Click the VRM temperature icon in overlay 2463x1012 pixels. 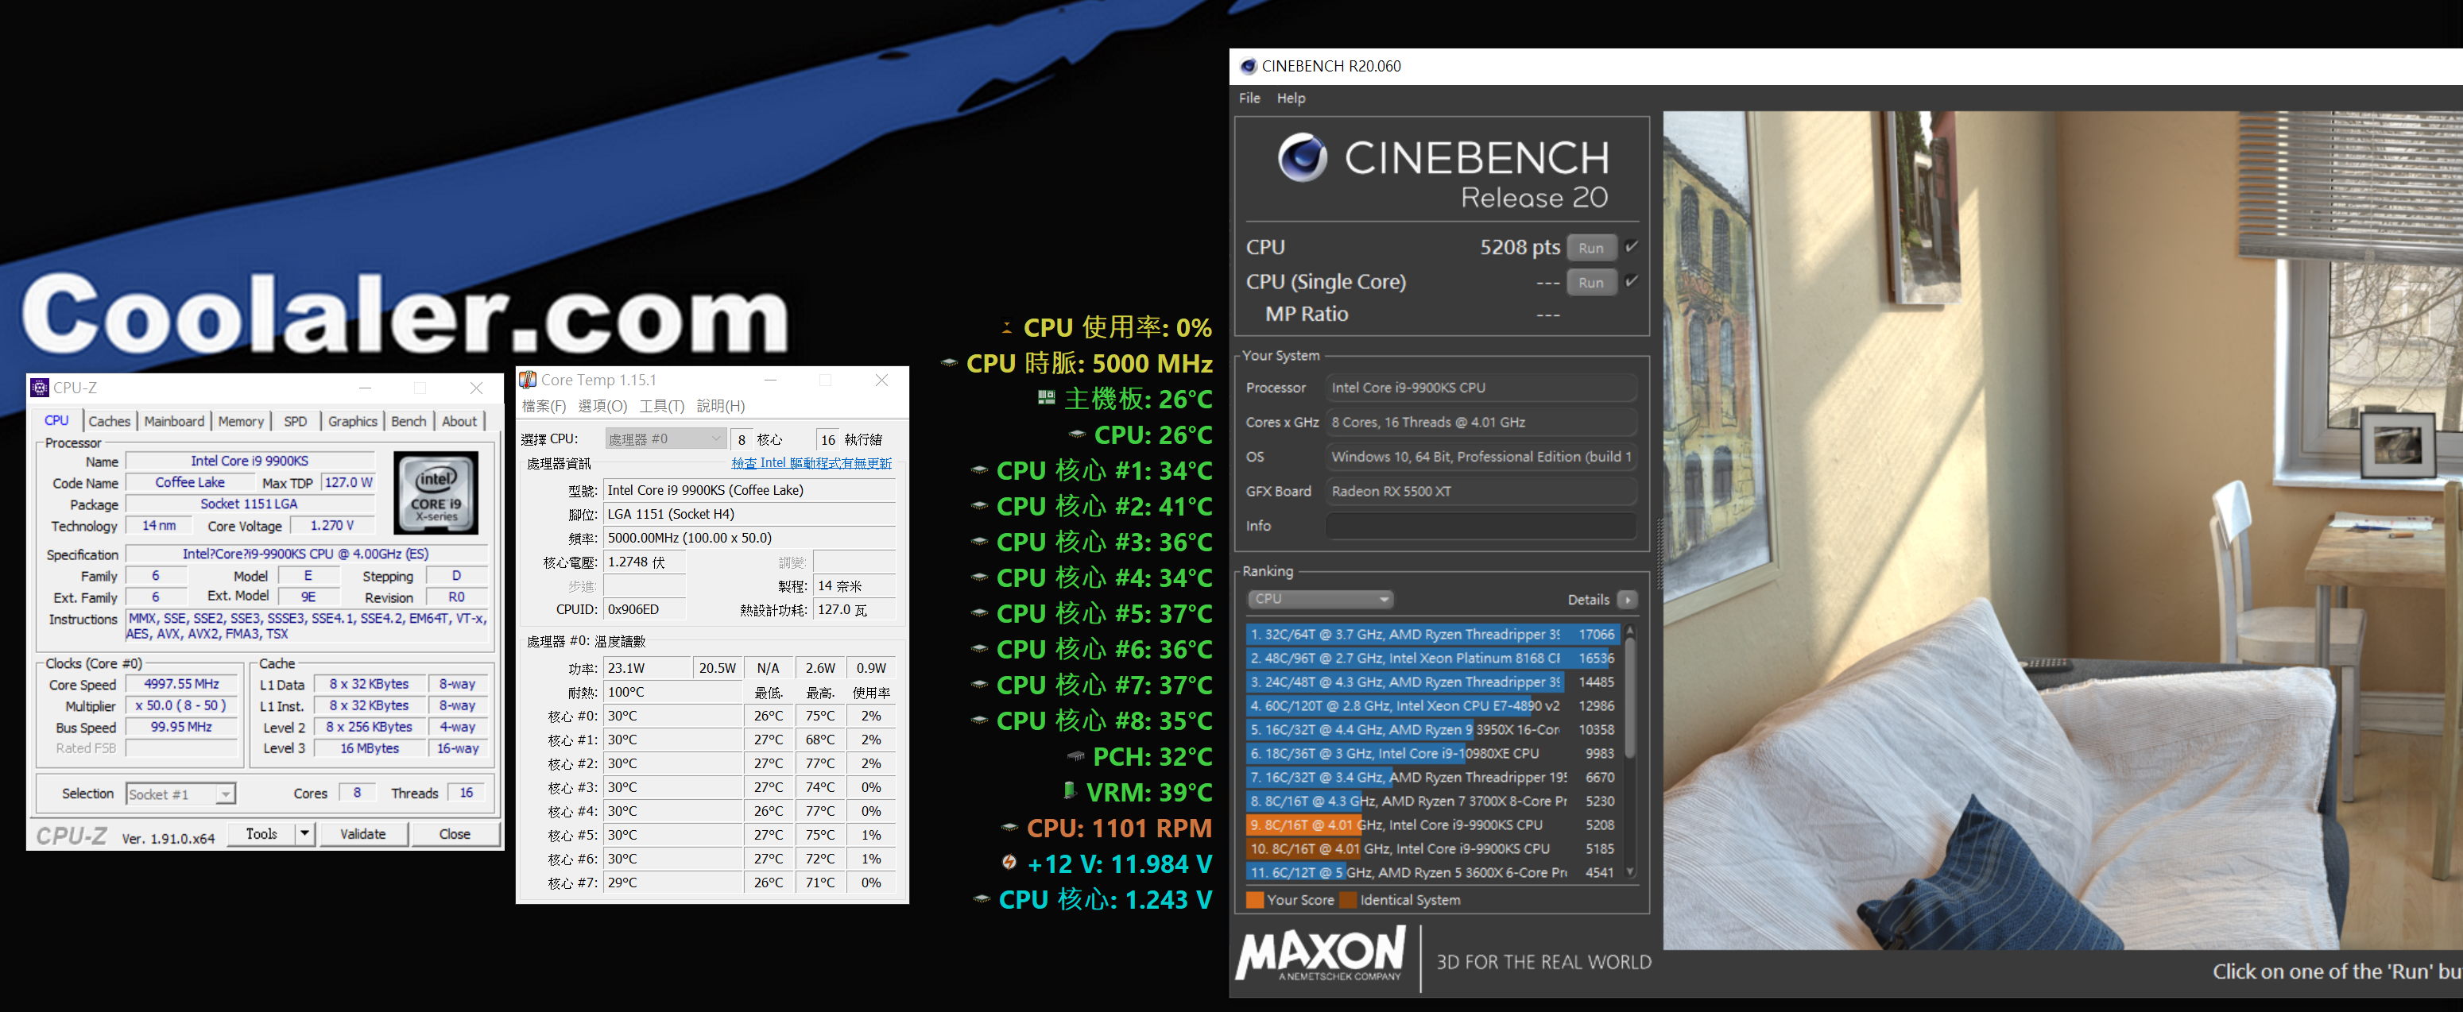[x=1070, y=790]
